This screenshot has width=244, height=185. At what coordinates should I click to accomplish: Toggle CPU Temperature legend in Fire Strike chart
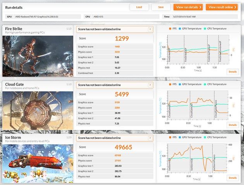tap(215, 29)
